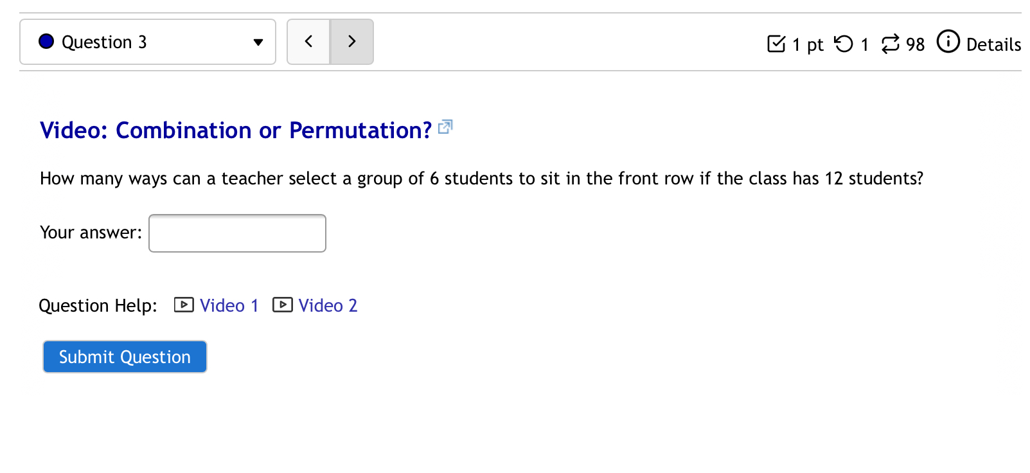Click the left chevron to go back a question

coord(308,41)
